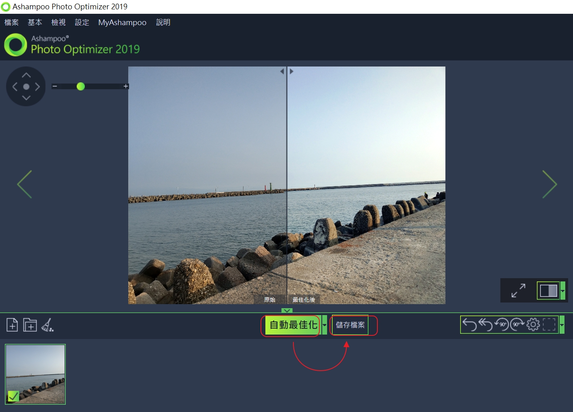Viewport: 573px width, 412px height.
Task: Pan the image up with the navigation pad
Action: (26, 75)
